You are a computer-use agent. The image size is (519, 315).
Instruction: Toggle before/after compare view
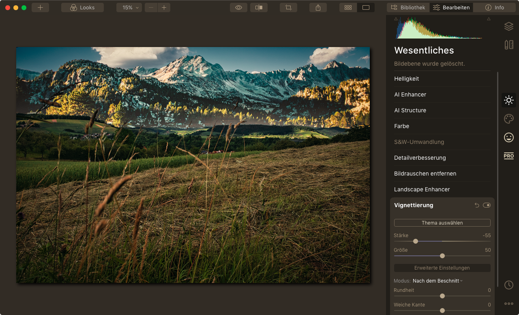tap(259, 8)
